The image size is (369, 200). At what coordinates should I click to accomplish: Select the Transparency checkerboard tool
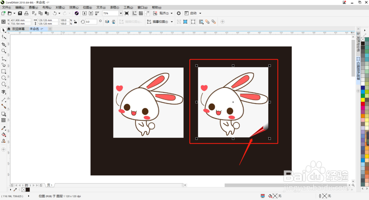[x=4, y=120]
